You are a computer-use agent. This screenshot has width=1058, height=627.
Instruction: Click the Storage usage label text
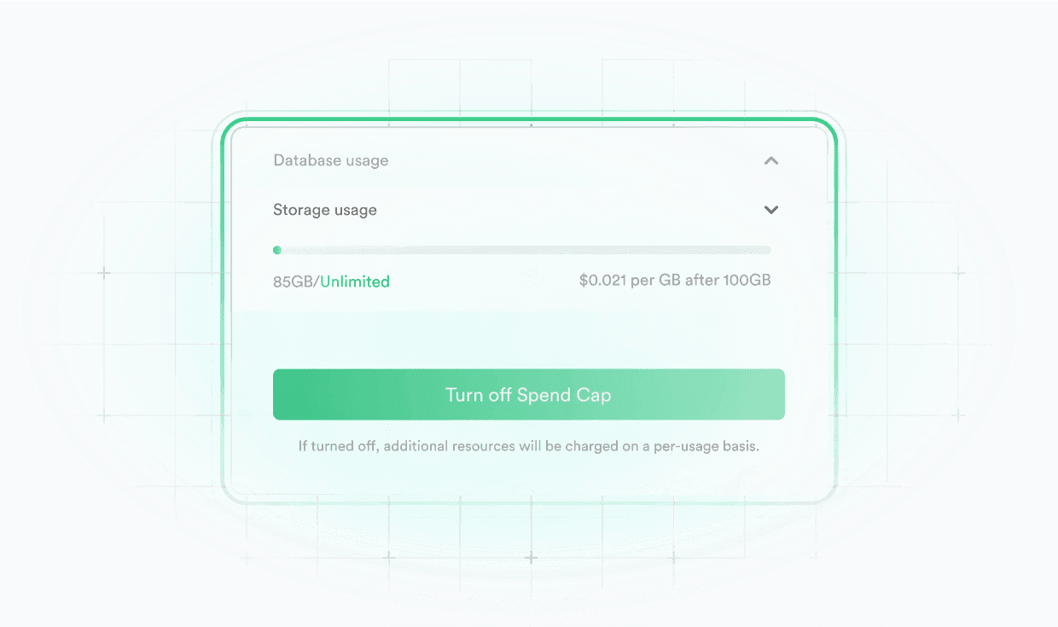[325, 210]
